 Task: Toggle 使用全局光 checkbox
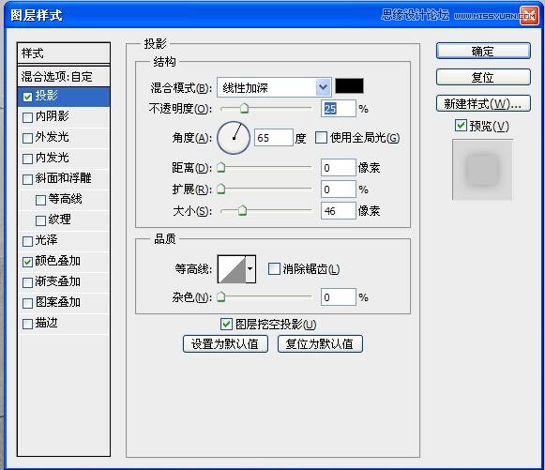(321, 137)
